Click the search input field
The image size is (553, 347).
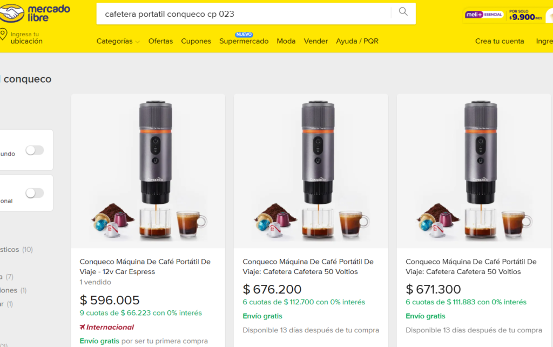point(243,14)
